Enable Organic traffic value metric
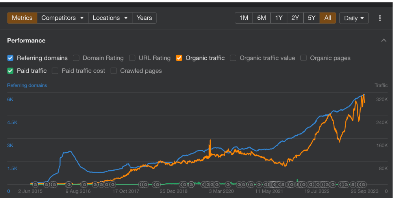This screenshot has height=199, width=393. tap(233, 58)
